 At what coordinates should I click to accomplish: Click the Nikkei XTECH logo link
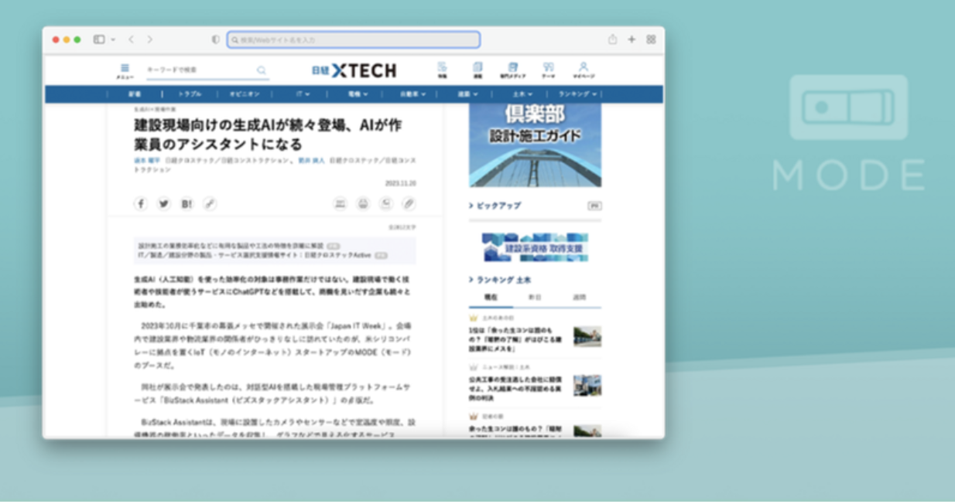[x=354, y=71]
